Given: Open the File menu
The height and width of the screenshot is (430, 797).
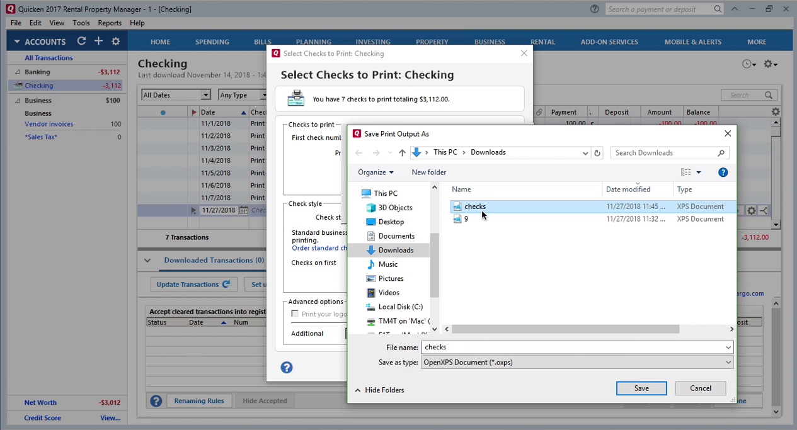Looking at the screenshot, I should pyautogui.click(x=16, y=23).
